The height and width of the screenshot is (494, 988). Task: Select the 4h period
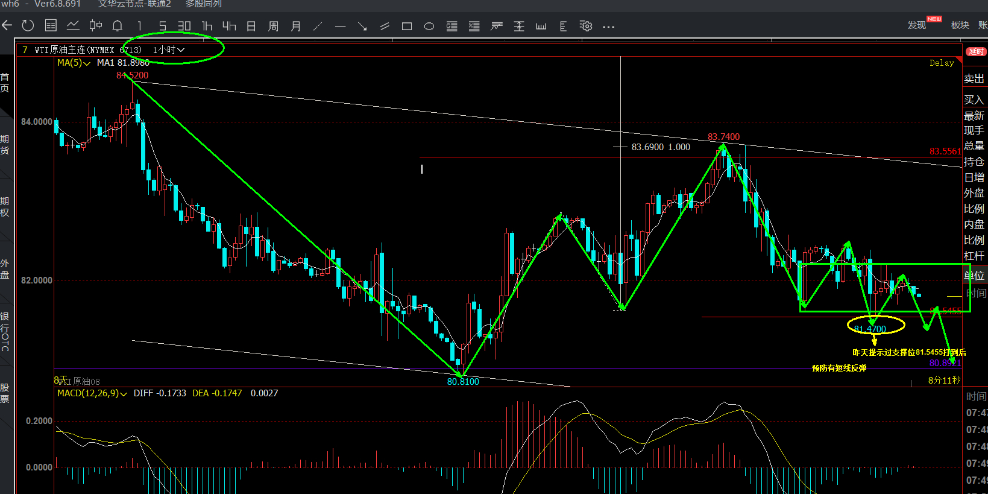pos(229,26)
